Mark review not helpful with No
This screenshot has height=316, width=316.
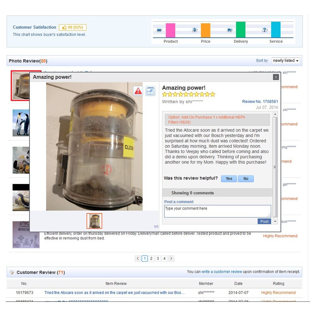(246, 179)
